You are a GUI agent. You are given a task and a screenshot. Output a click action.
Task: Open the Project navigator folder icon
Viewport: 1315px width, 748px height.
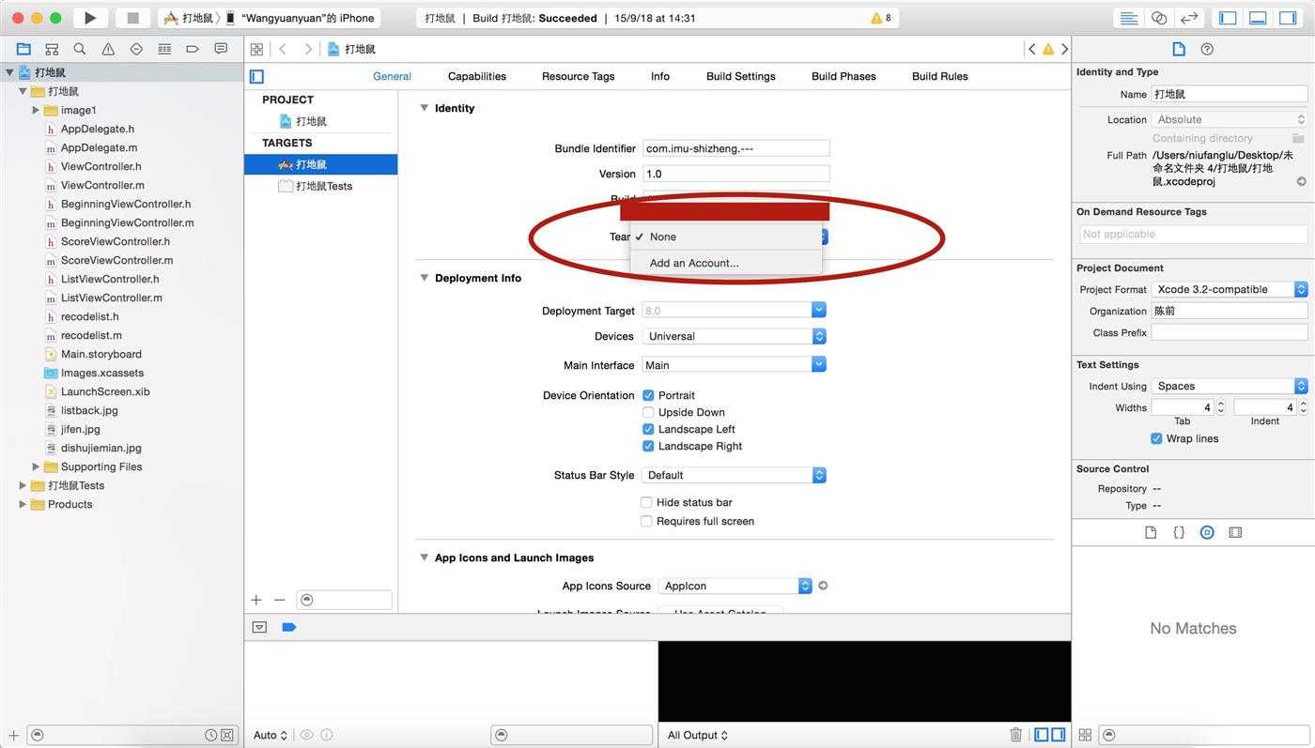pos(23,49)
